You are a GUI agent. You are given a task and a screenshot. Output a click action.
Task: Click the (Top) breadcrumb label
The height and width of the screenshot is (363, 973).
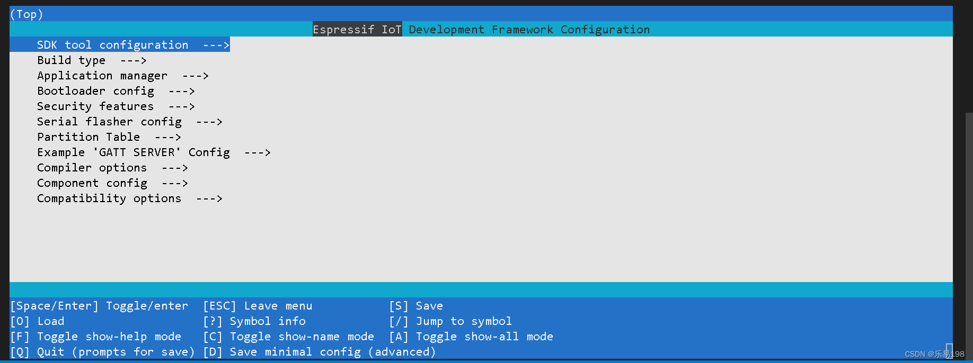tap(26, 14)
